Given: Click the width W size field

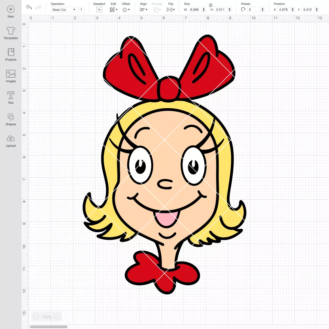Looking at the screenshot, I should [x=195, y=10].
